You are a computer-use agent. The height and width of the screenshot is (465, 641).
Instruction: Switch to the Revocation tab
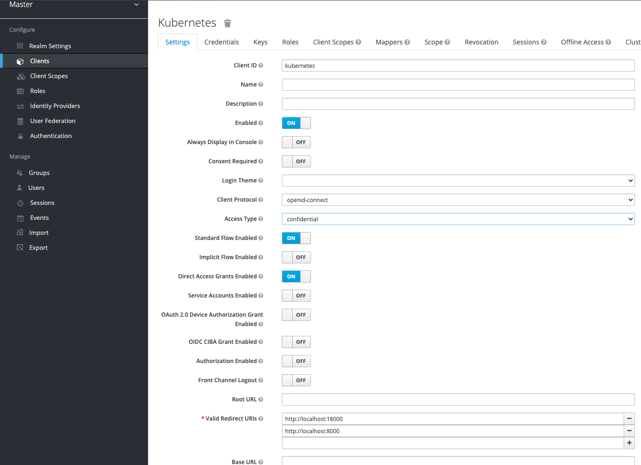[x=481, y=42]
